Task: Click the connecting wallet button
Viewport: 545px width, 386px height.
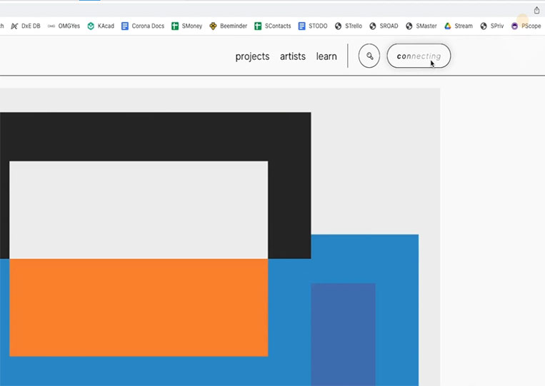Action: [419, 56]
